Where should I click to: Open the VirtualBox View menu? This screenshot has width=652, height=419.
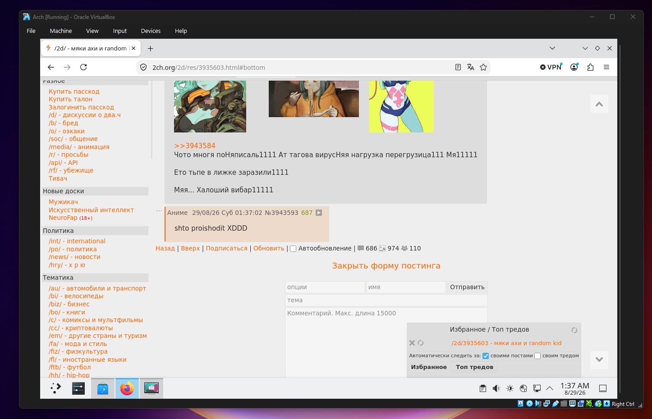92,31
